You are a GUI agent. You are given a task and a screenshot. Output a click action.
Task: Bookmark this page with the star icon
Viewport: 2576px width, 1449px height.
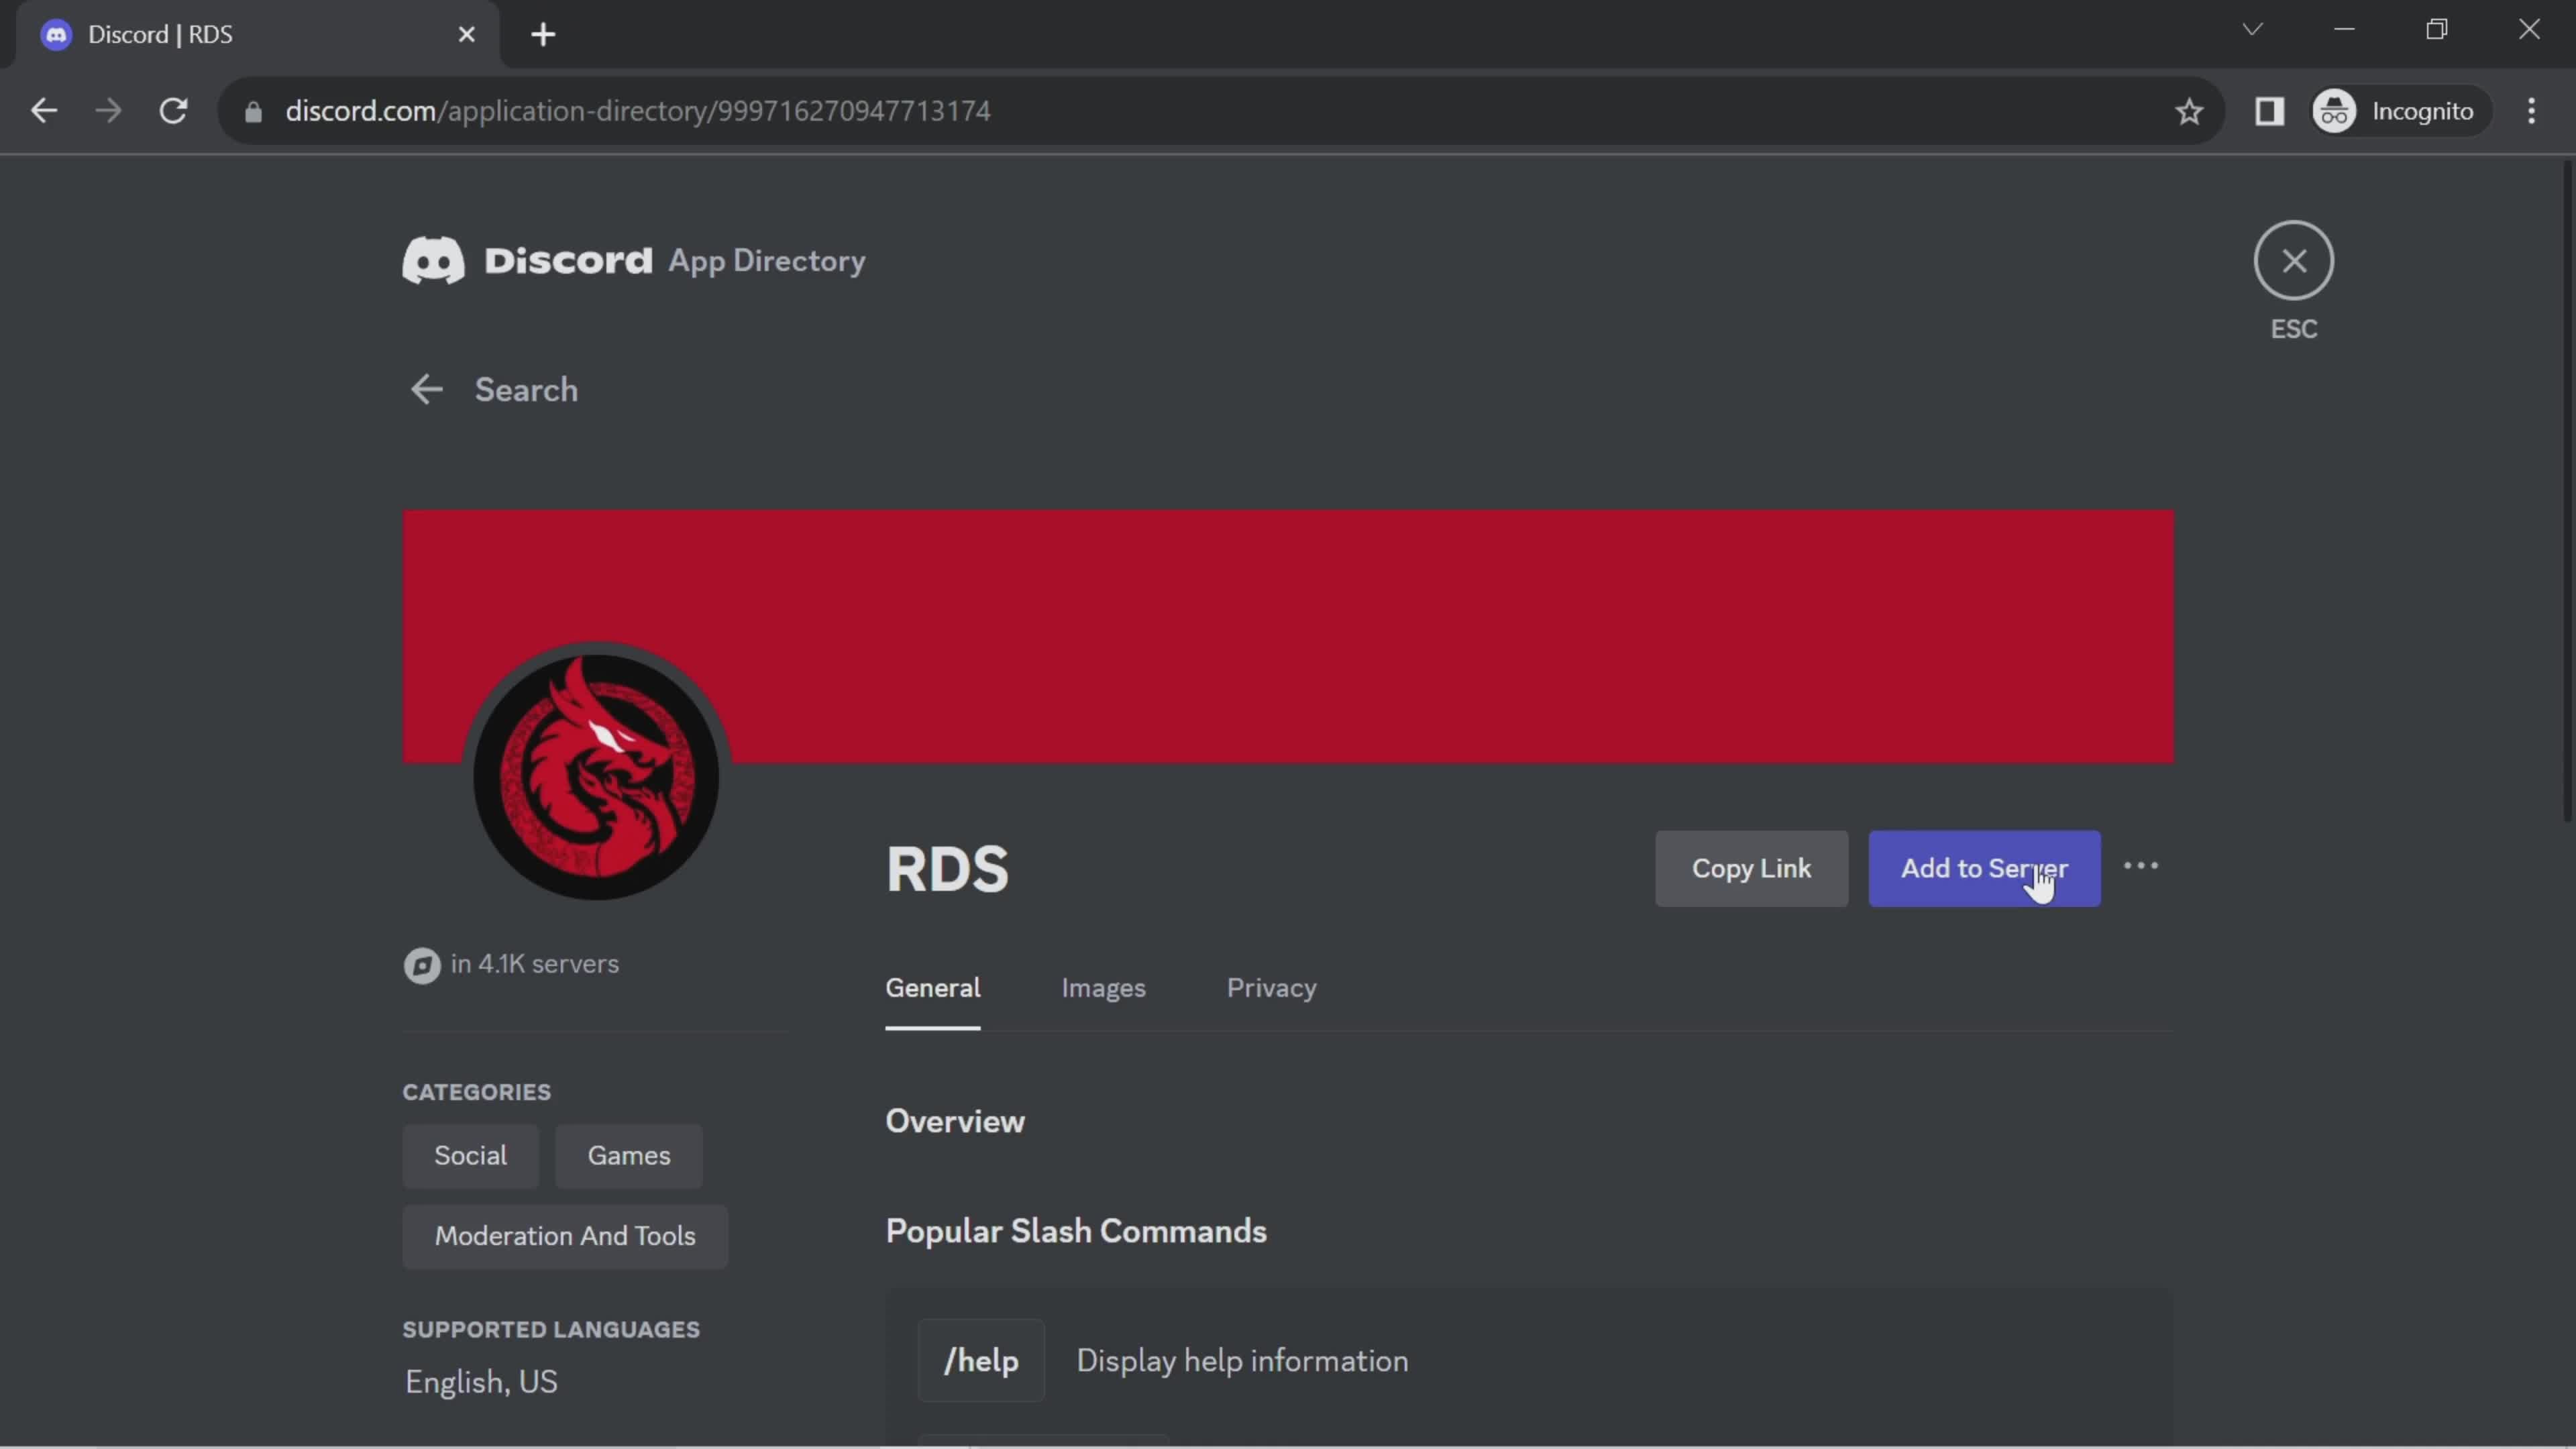(2189, 111)
